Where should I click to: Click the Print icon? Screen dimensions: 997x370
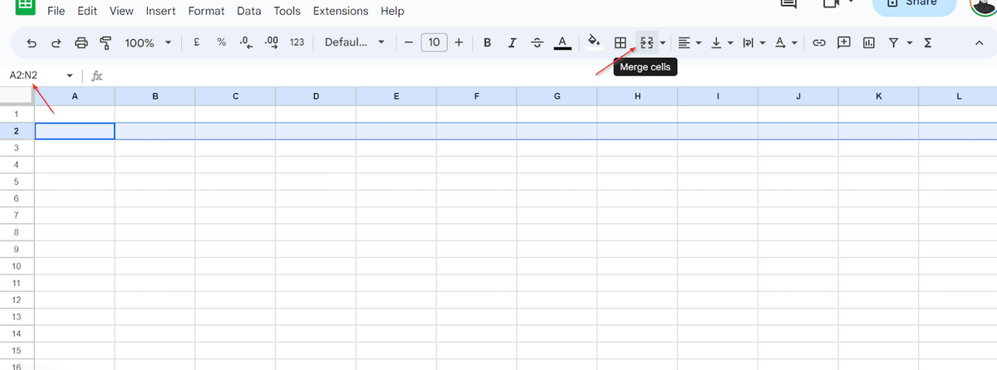81,42
